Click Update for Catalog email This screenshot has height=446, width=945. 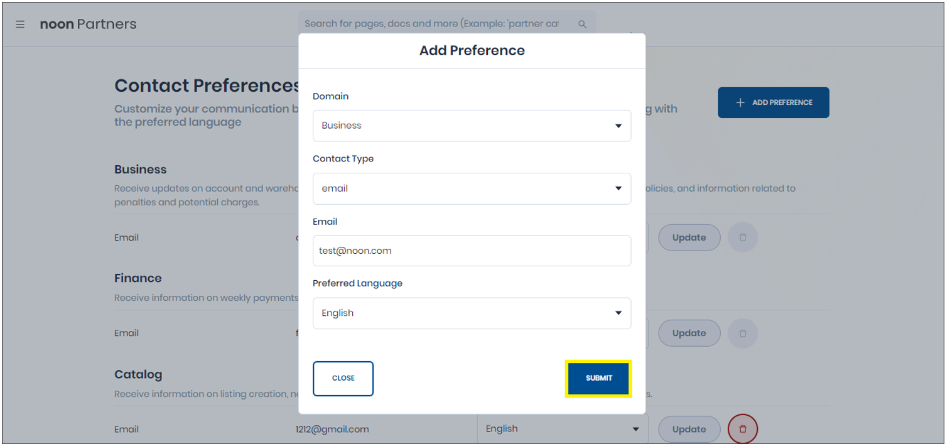point(689,429)
